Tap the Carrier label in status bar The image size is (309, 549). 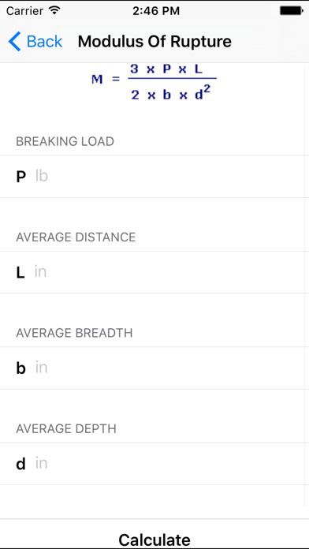click(26, 11)
